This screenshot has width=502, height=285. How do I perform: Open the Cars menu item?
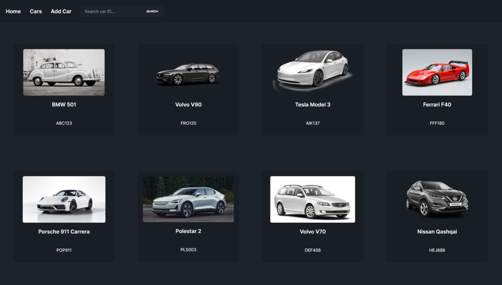(x=36, y=11)
